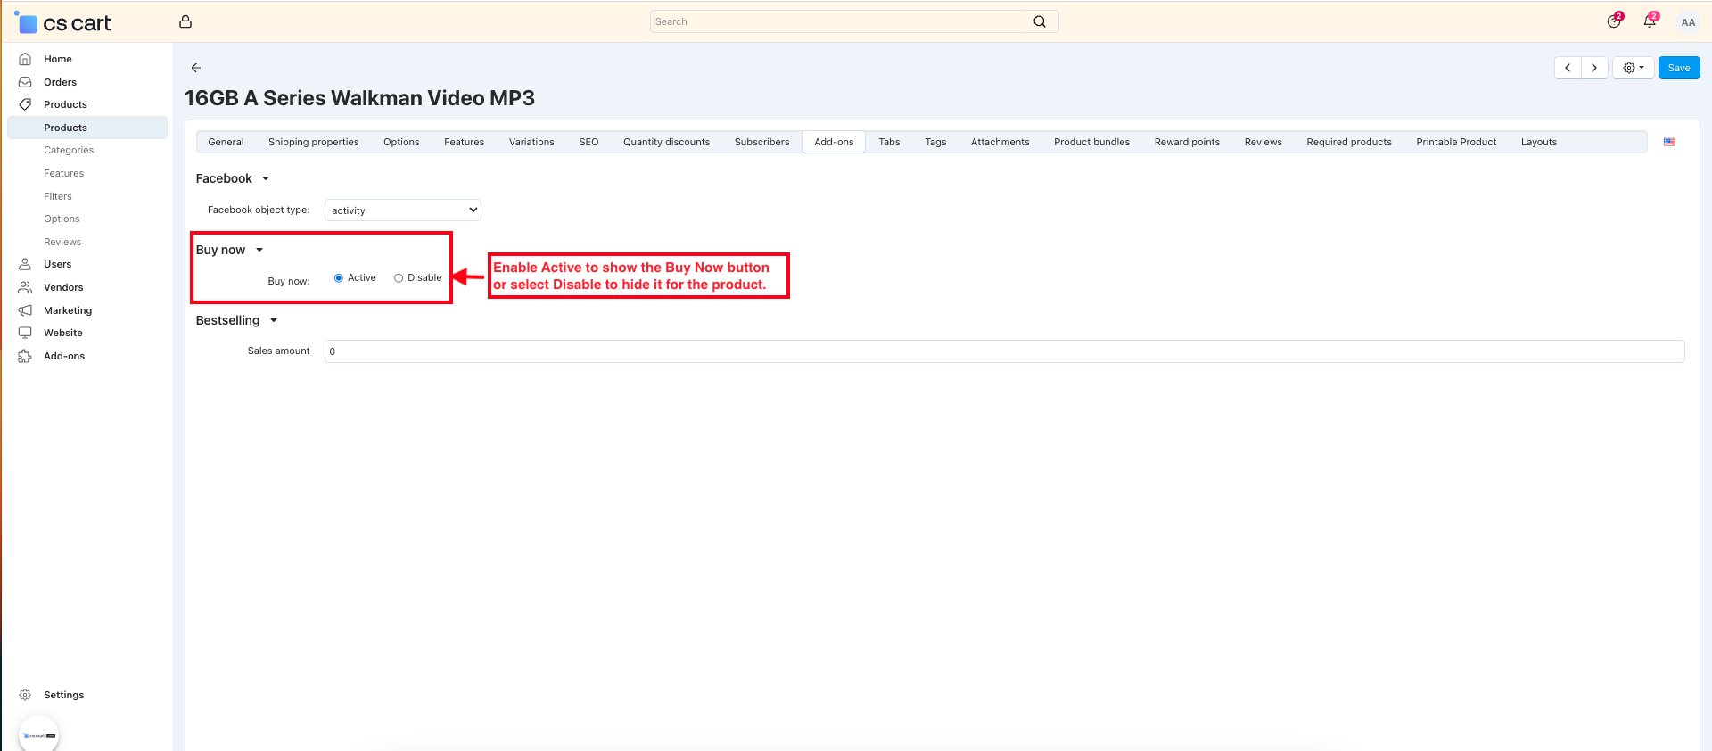
Task: Select the Disable radio button for Buy now
Action: (x=399, y=278)
